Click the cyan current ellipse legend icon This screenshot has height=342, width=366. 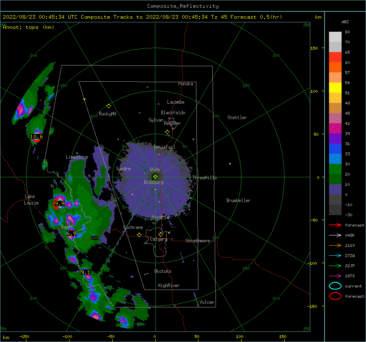tap(335, 286)
